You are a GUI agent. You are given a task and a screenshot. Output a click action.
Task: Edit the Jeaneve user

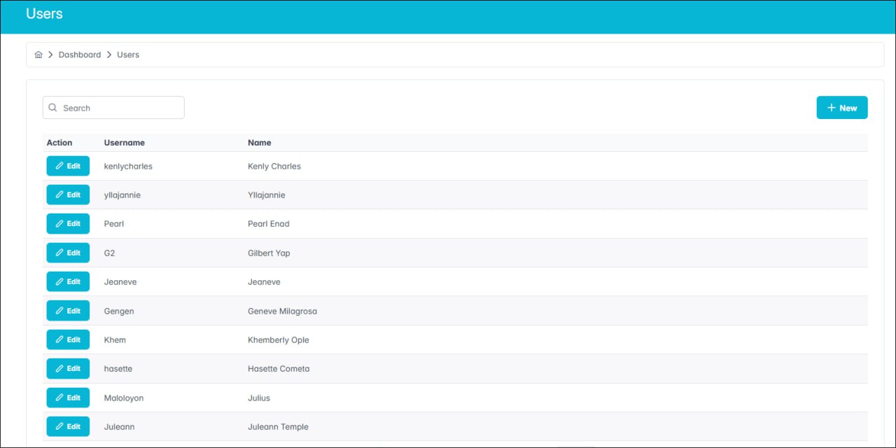coord(68,281)
